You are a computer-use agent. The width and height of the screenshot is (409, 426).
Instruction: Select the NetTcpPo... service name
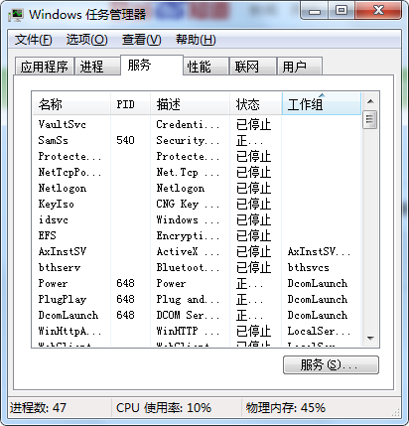[x=69, y=172]
